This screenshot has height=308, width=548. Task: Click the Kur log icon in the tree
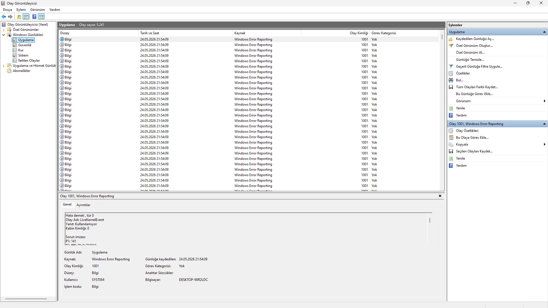click(15, 50)
